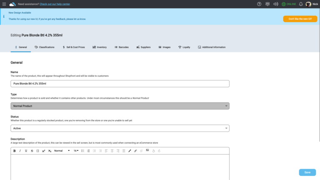Click the speaker sound icon
The height and width of the screenshot is (180, 320).
pyautogui.click(x=275, y=4)
